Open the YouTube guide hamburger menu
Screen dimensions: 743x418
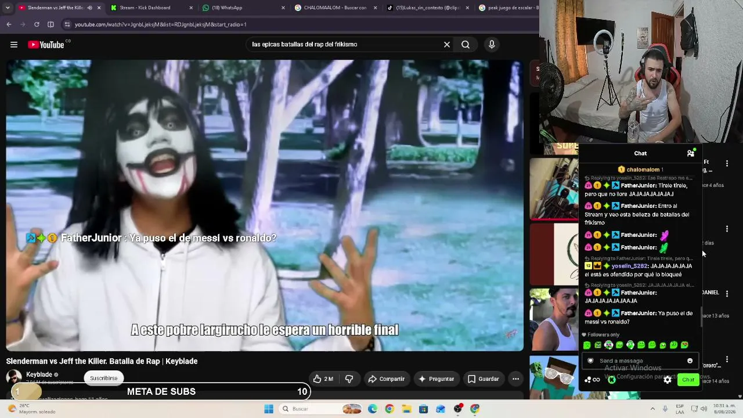(x=14, y=45)
